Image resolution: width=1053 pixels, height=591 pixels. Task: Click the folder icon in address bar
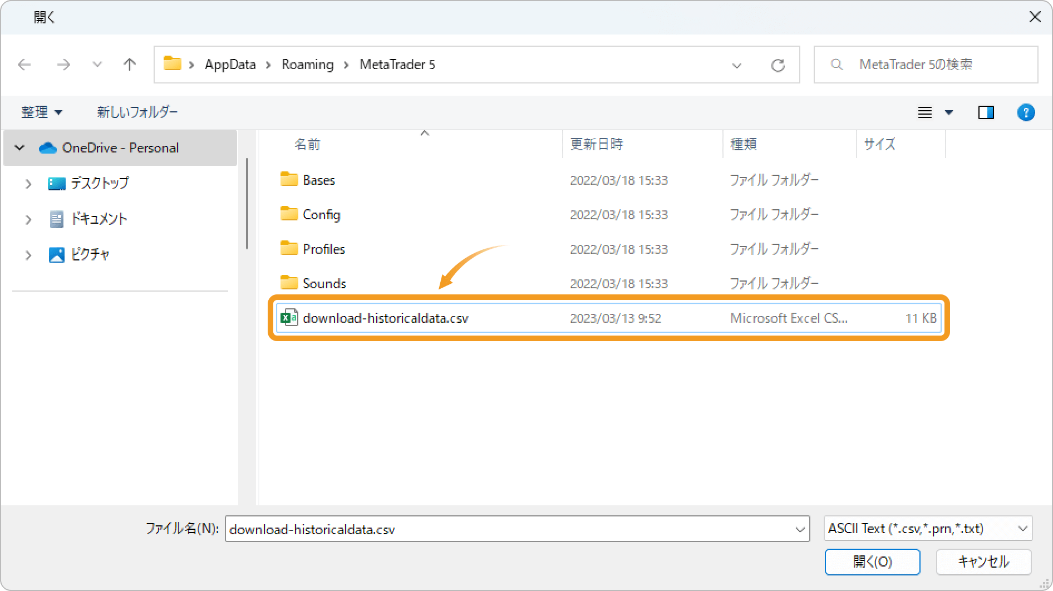point(173,63)
